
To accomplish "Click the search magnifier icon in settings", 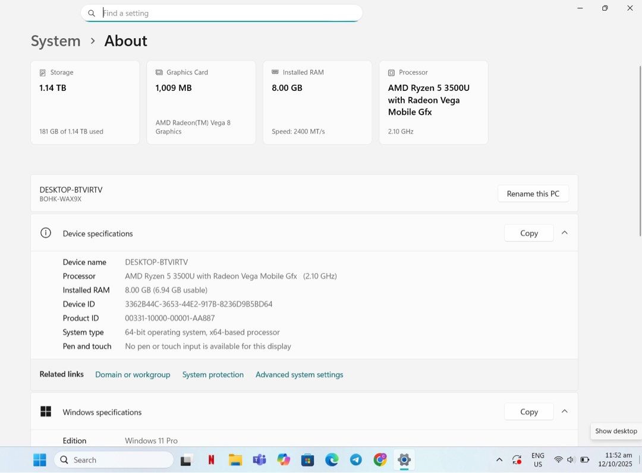I will (x=92, y=13).
